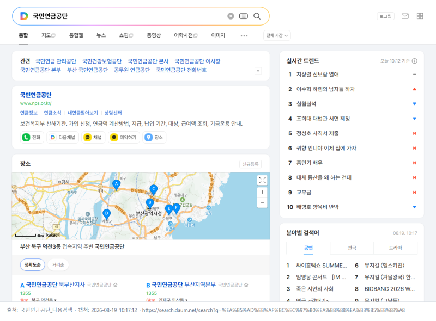
Task: Open the 상담센터 sublink
Action: (113, 113)
